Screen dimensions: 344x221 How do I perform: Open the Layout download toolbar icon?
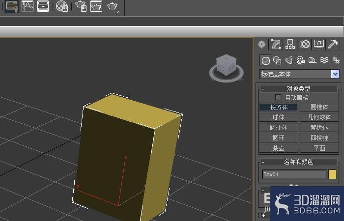[43, 6]
